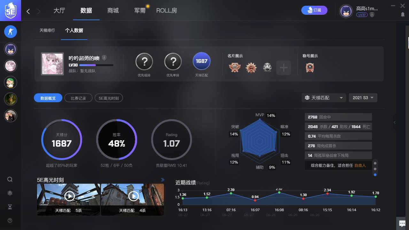Image resolution: width=409 pixels, height=230 pixels.
Task: Open the 个人数据 sub-tab
Action: coord(74,30)
